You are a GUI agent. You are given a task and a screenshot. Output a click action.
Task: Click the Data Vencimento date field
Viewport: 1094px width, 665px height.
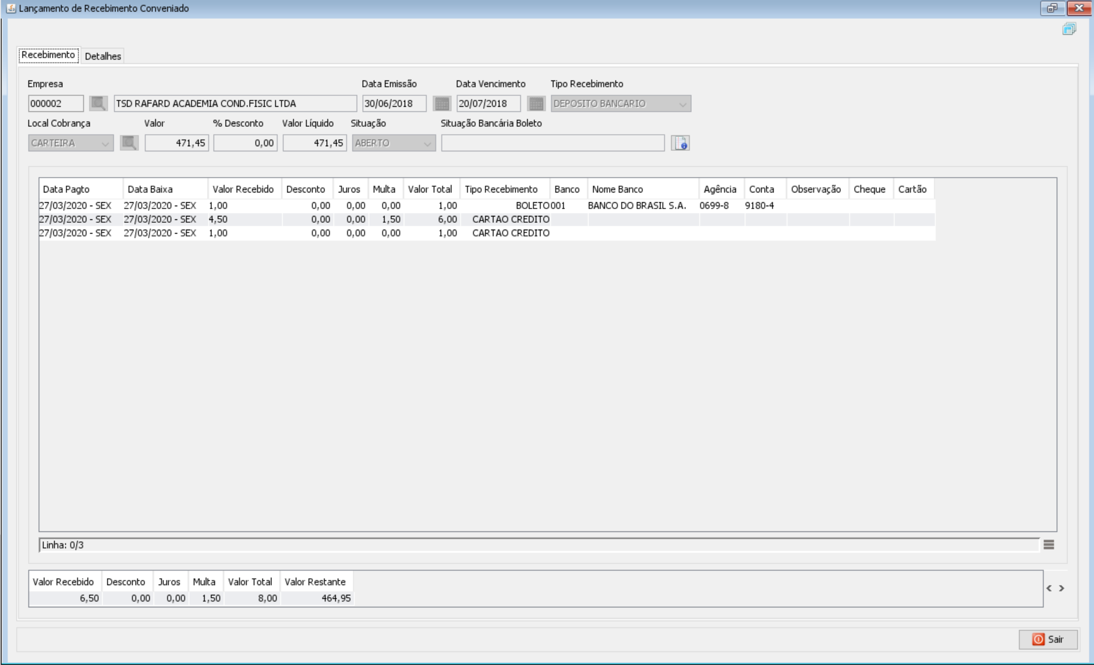pos(488,103)
